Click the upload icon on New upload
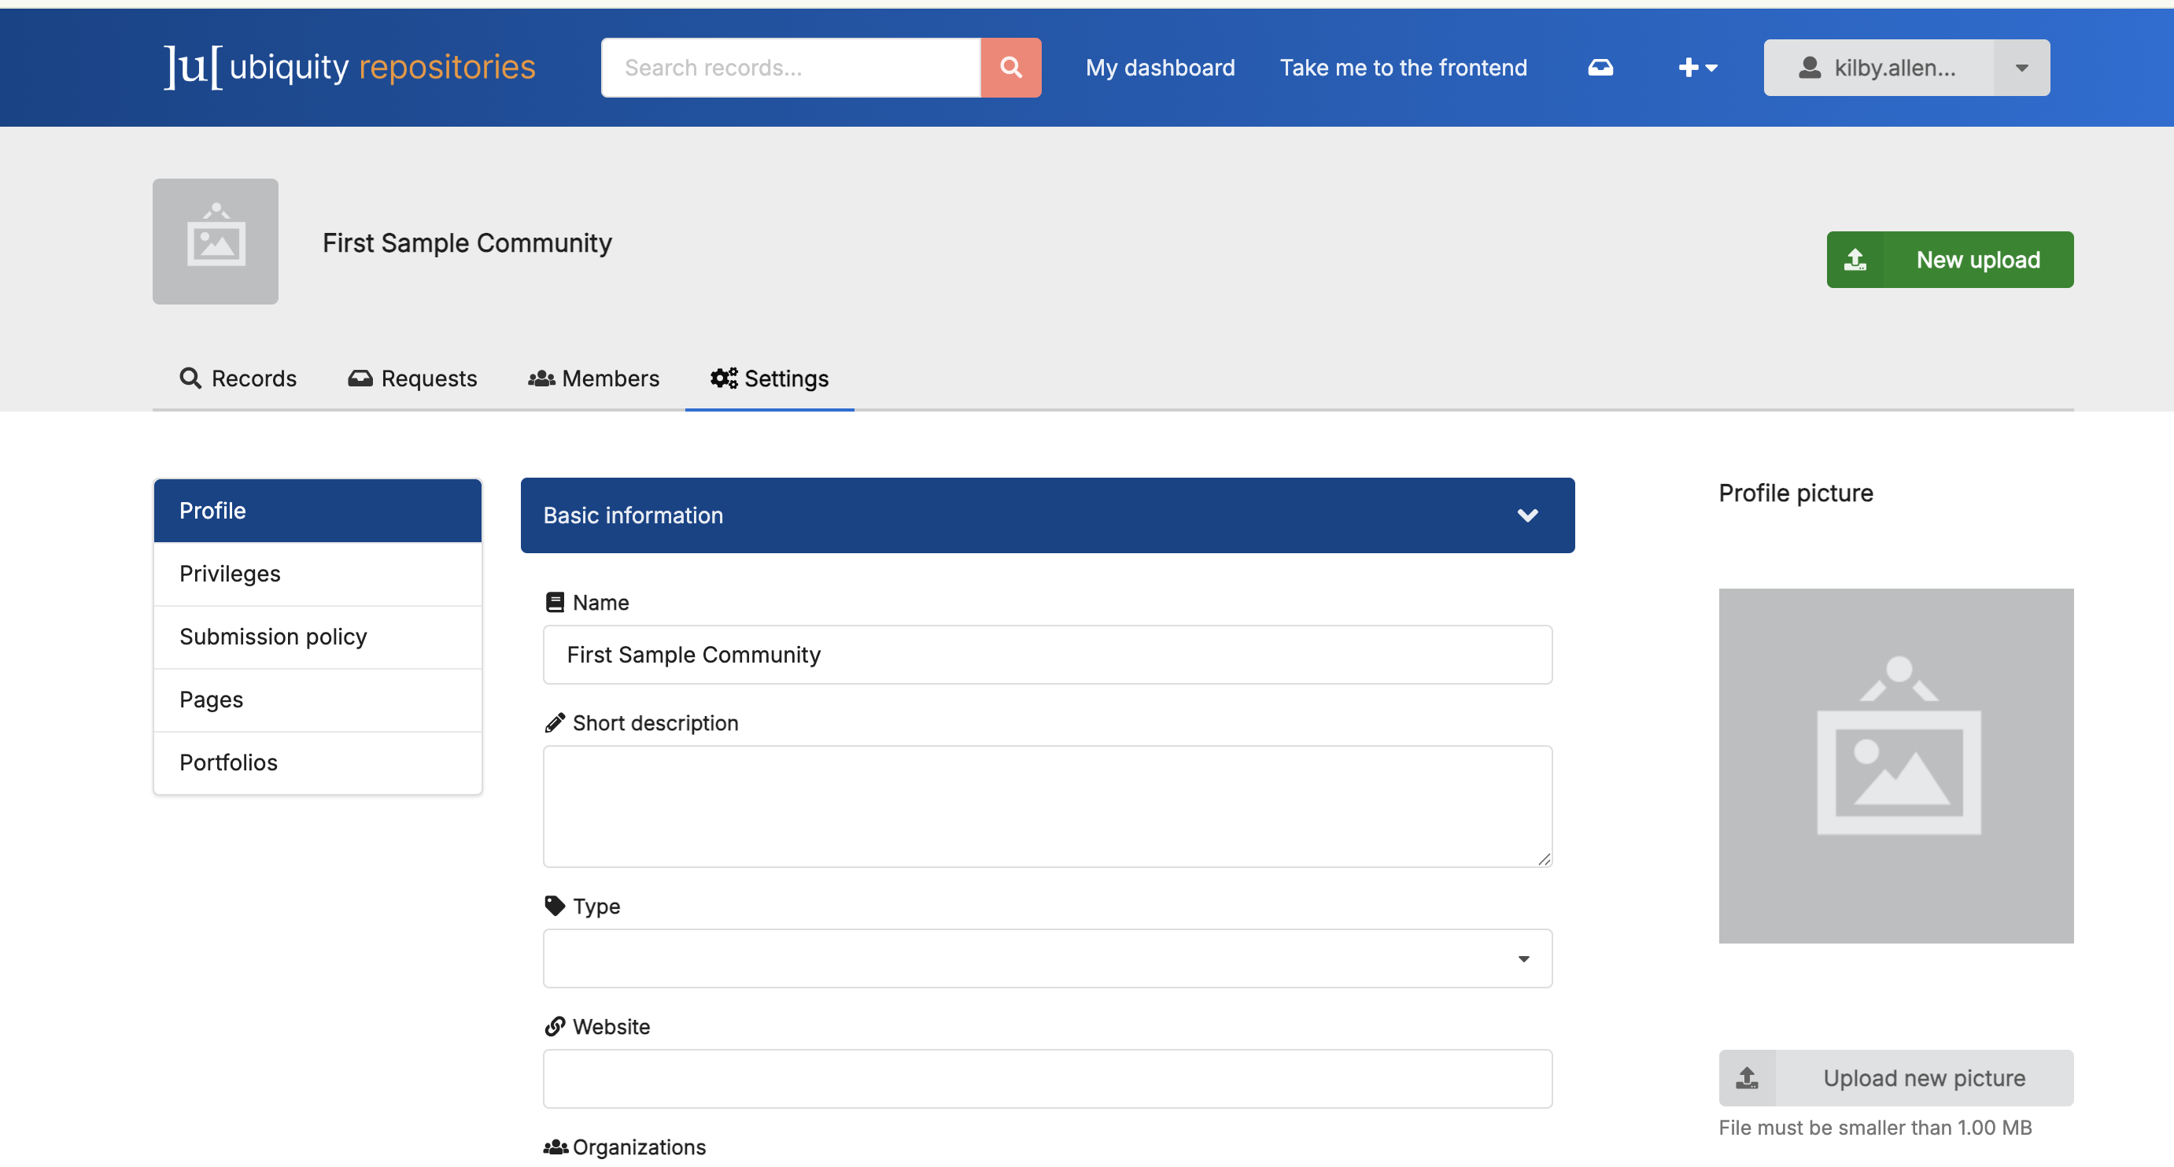 tap(1855, 260)
